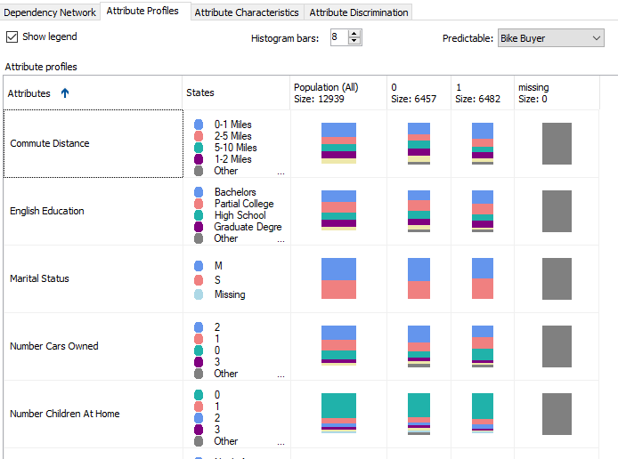
Task: Select the Commute Distance attribute cell
Action: pyautogui.click(x=93, y=143)
